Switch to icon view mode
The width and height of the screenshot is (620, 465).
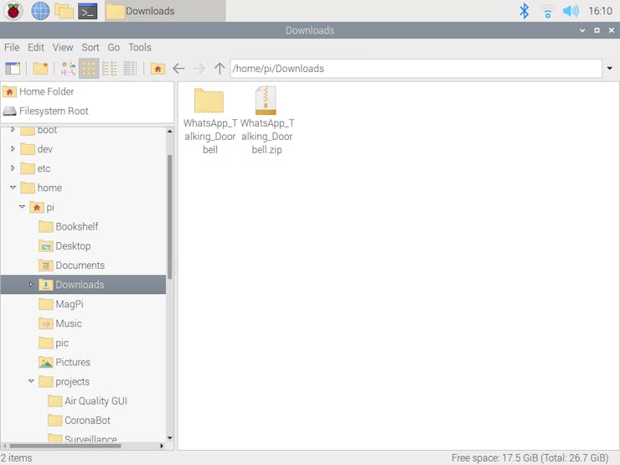(89, 69)
